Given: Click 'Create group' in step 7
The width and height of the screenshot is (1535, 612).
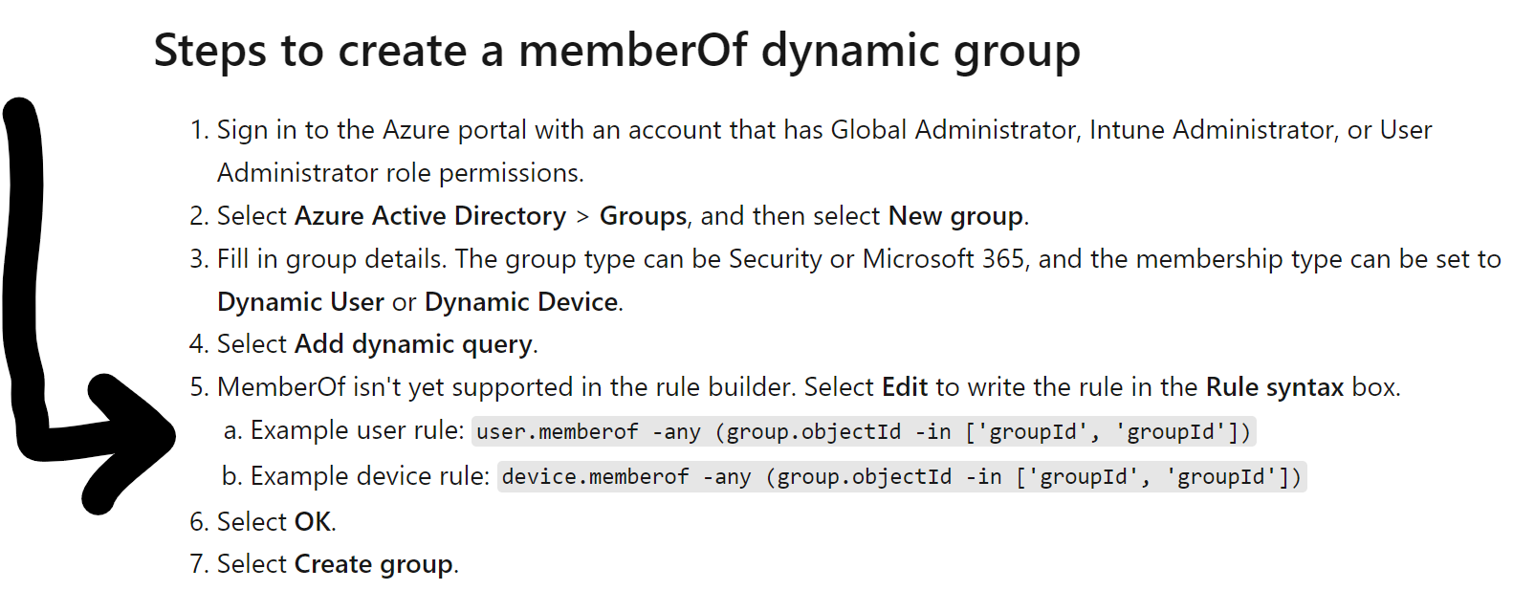Looking at the screenshot, I should (x=374, y=564).
